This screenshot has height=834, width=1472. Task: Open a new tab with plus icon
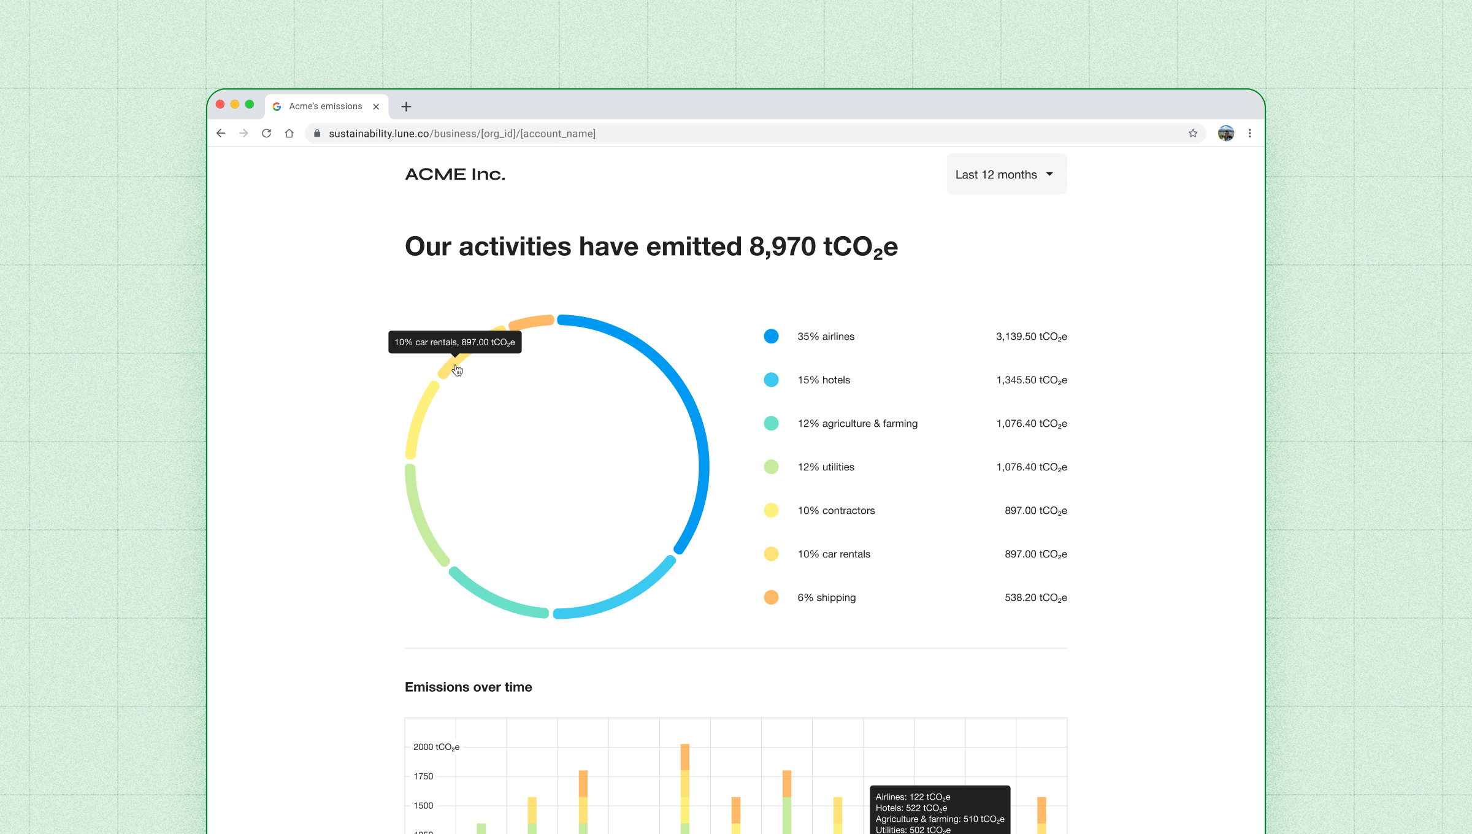[x=406, y=107]
